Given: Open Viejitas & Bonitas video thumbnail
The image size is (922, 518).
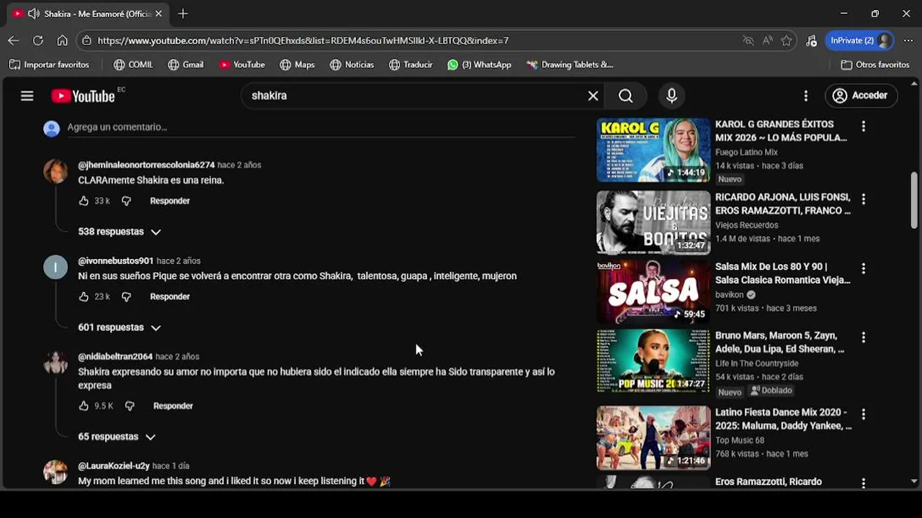Looking at the screenshot, I should pyautogui.click(x=653, y=222).
